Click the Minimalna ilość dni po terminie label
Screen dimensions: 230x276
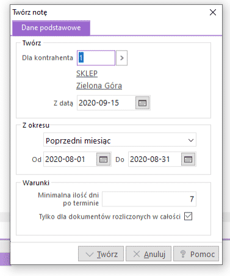[68, 199]
